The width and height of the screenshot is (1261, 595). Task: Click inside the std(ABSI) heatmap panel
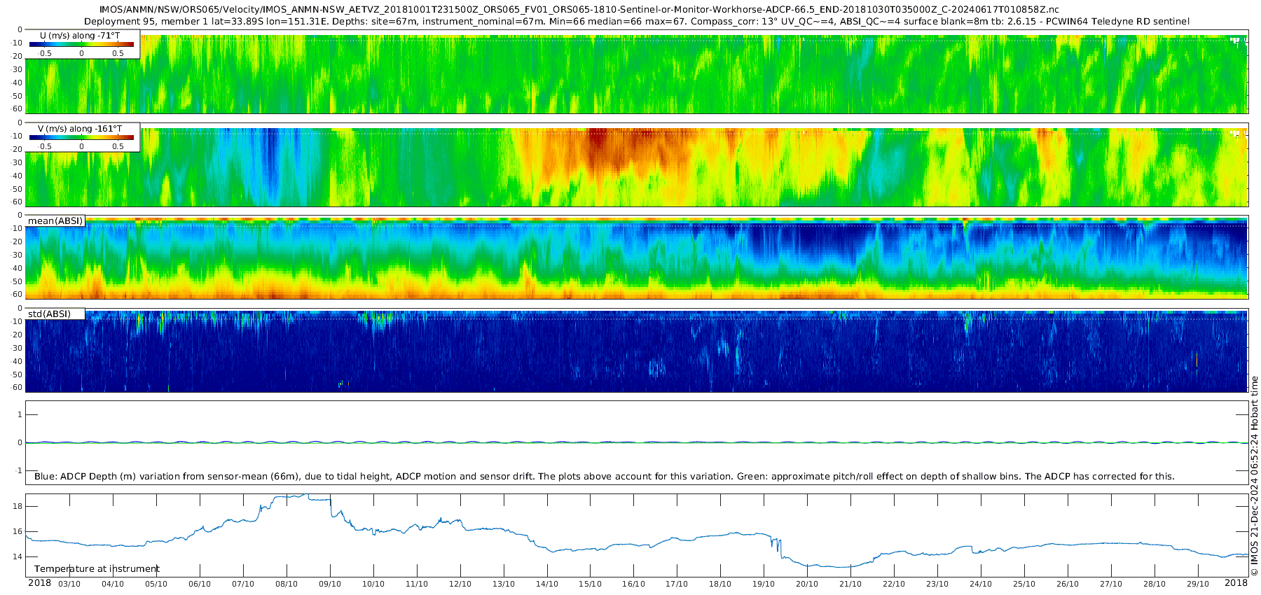pos(636,350)
